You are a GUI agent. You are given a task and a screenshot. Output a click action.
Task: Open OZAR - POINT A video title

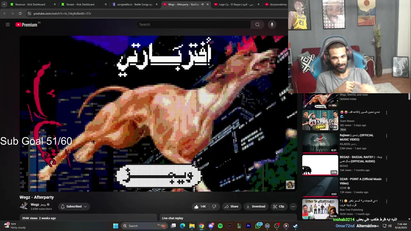click(361, 181)
